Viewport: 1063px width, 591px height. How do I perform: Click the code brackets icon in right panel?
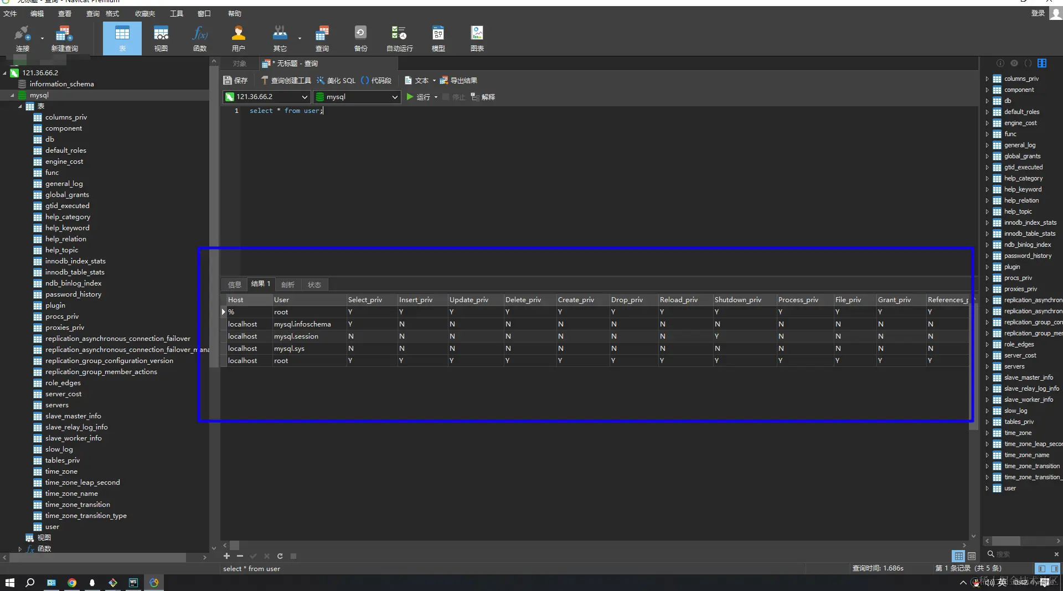click(1028, 63)
